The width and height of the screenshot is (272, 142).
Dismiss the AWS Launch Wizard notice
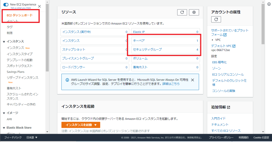(193, 80)
